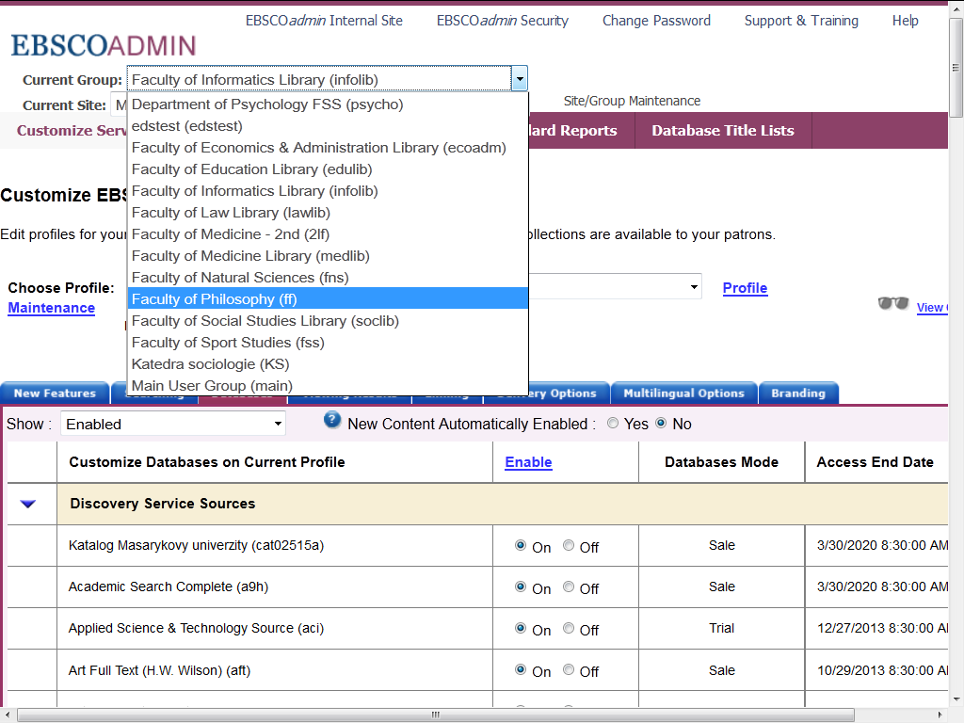Select Faculty of Education Library (edulib)
Image resolution: width=964 pixels, height=723 pixels.
point(328,169)
